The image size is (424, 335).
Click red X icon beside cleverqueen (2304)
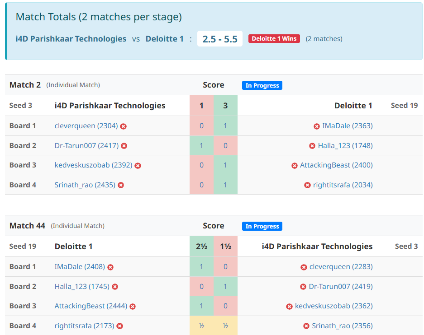coord(123,126)
